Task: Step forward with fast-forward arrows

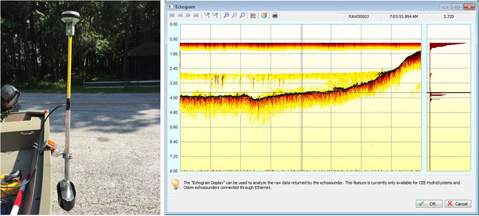Action: pos(188,15)
